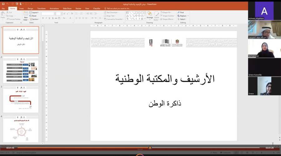Switch to the View tab
Image resolution: width=281 pixels, height=156 pixels.
coord(87,8)
